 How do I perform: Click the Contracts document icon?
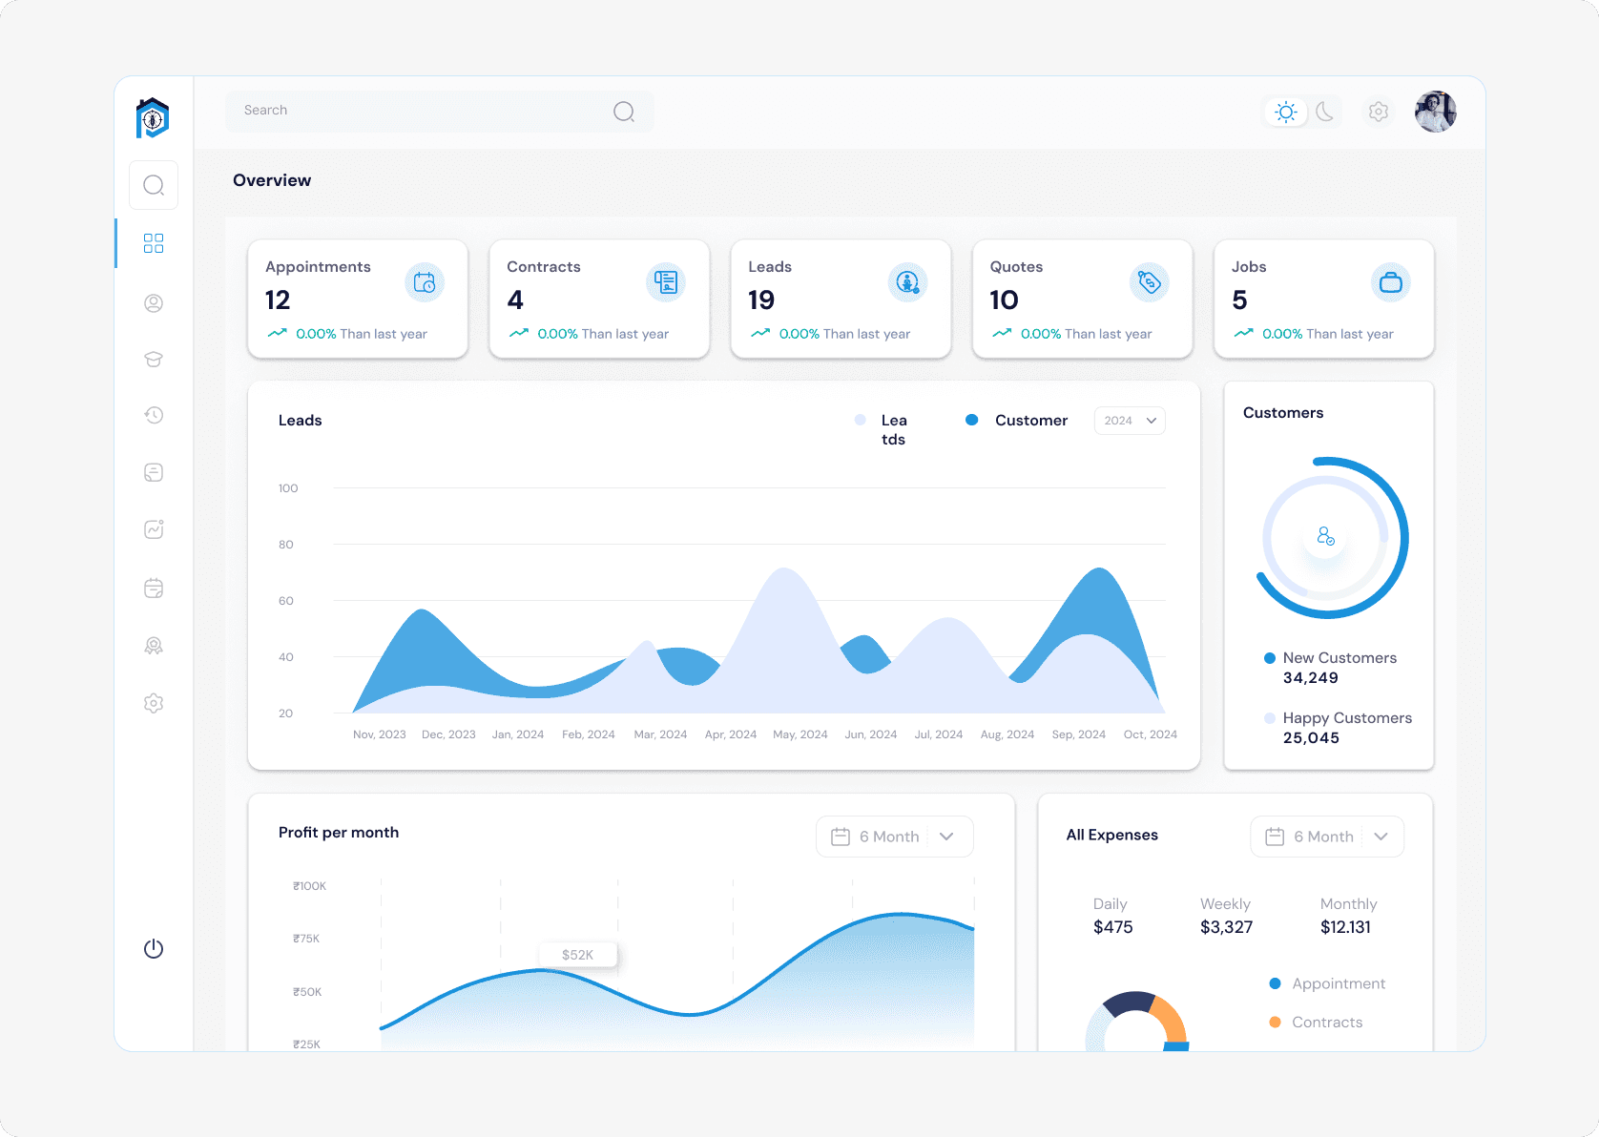point(666,282)
